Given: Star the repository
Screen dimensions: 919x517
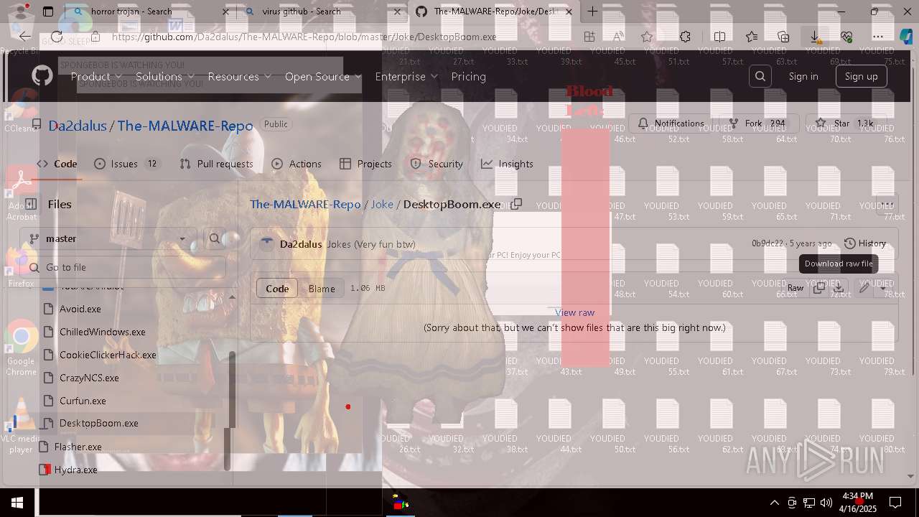Looking at the screenshot, I should 846,124.
